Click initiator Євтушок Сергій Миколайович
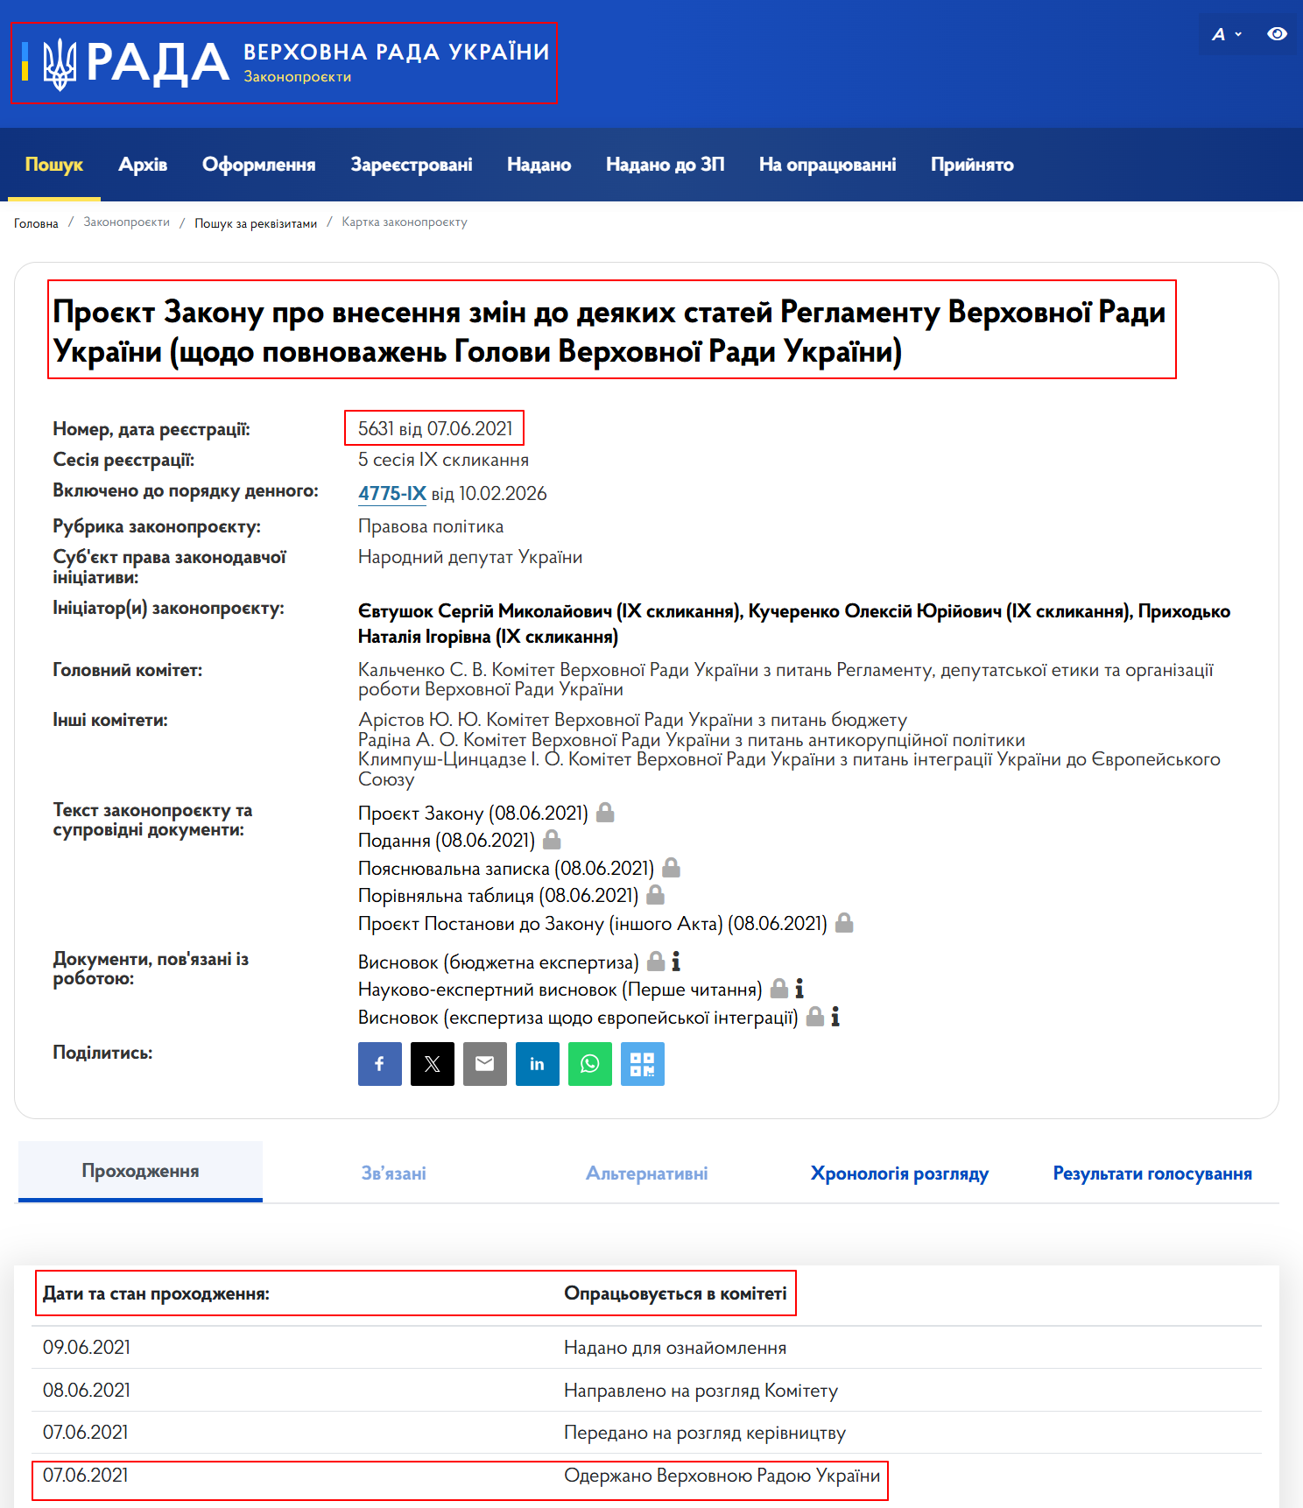1303x1508 pixels. tap(550, 611)
